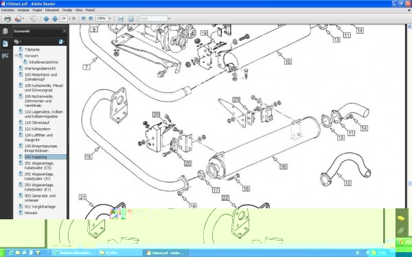Go to previous page with up arrow
Screen dimensions: 412x257
[46, 19]
